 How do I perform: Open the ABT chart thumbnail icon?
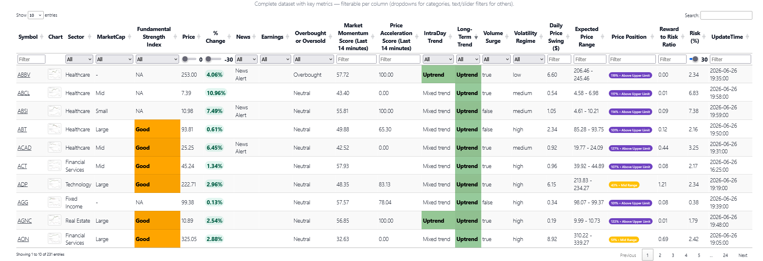(x=54, y=129)
